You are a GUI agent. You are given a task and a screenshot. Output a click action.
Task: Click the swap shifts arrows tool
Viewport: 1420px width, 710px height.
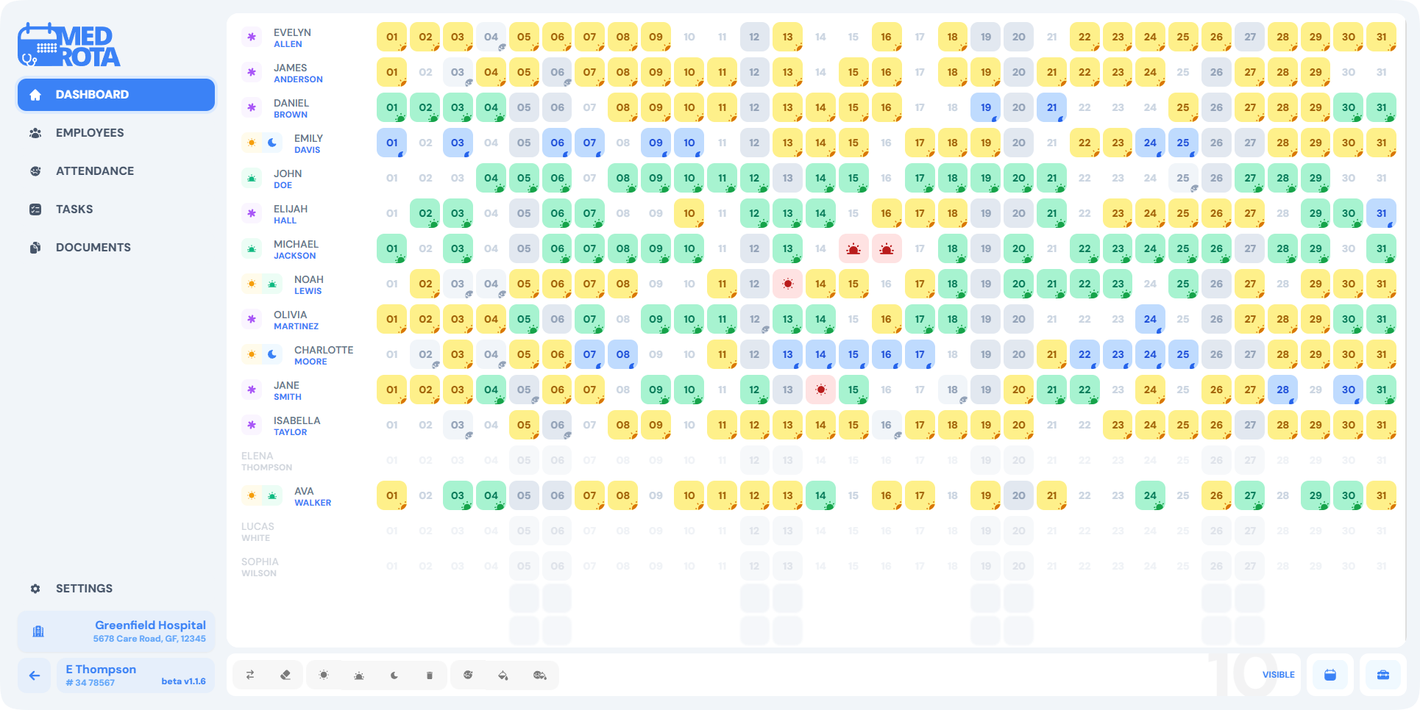[250, 675]
